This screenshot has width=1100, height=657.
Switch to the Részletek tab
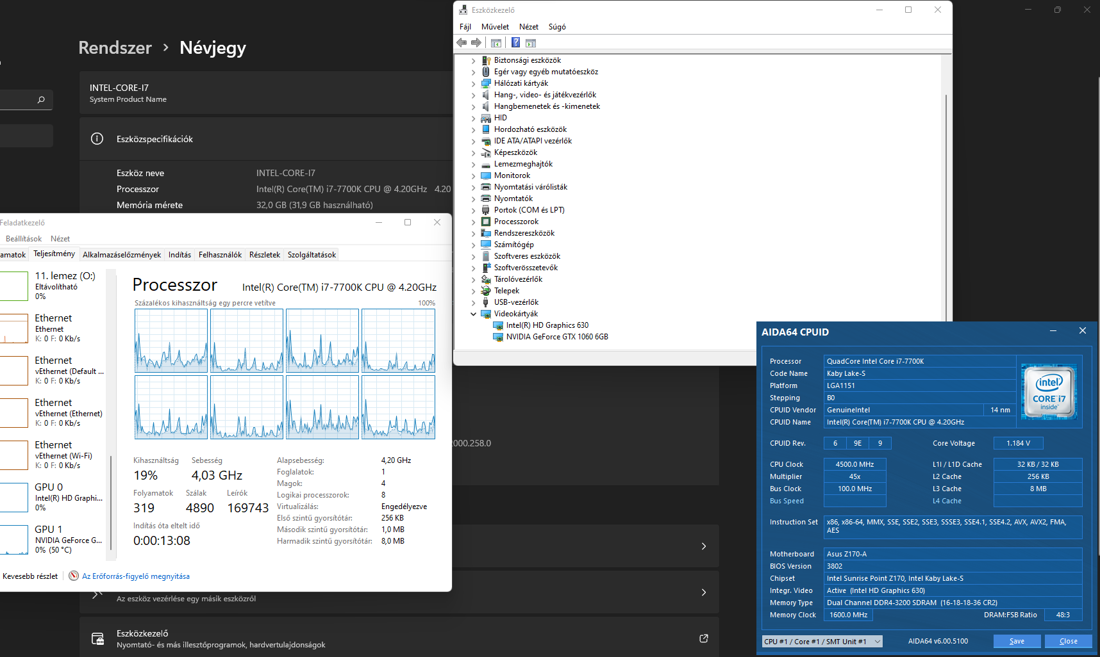(x=265, y=255)
